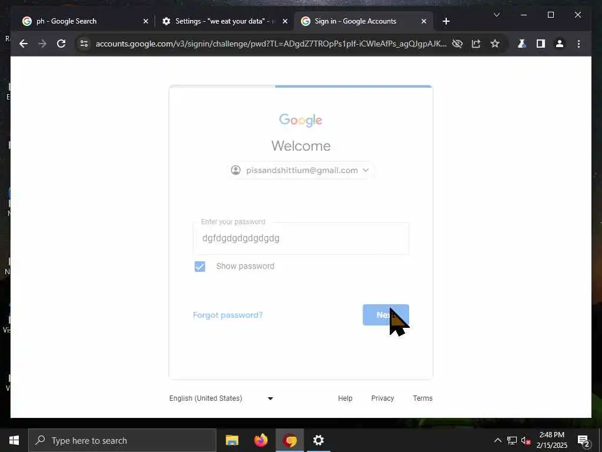Open the English (United States) language dropdown

click(222, 398)
